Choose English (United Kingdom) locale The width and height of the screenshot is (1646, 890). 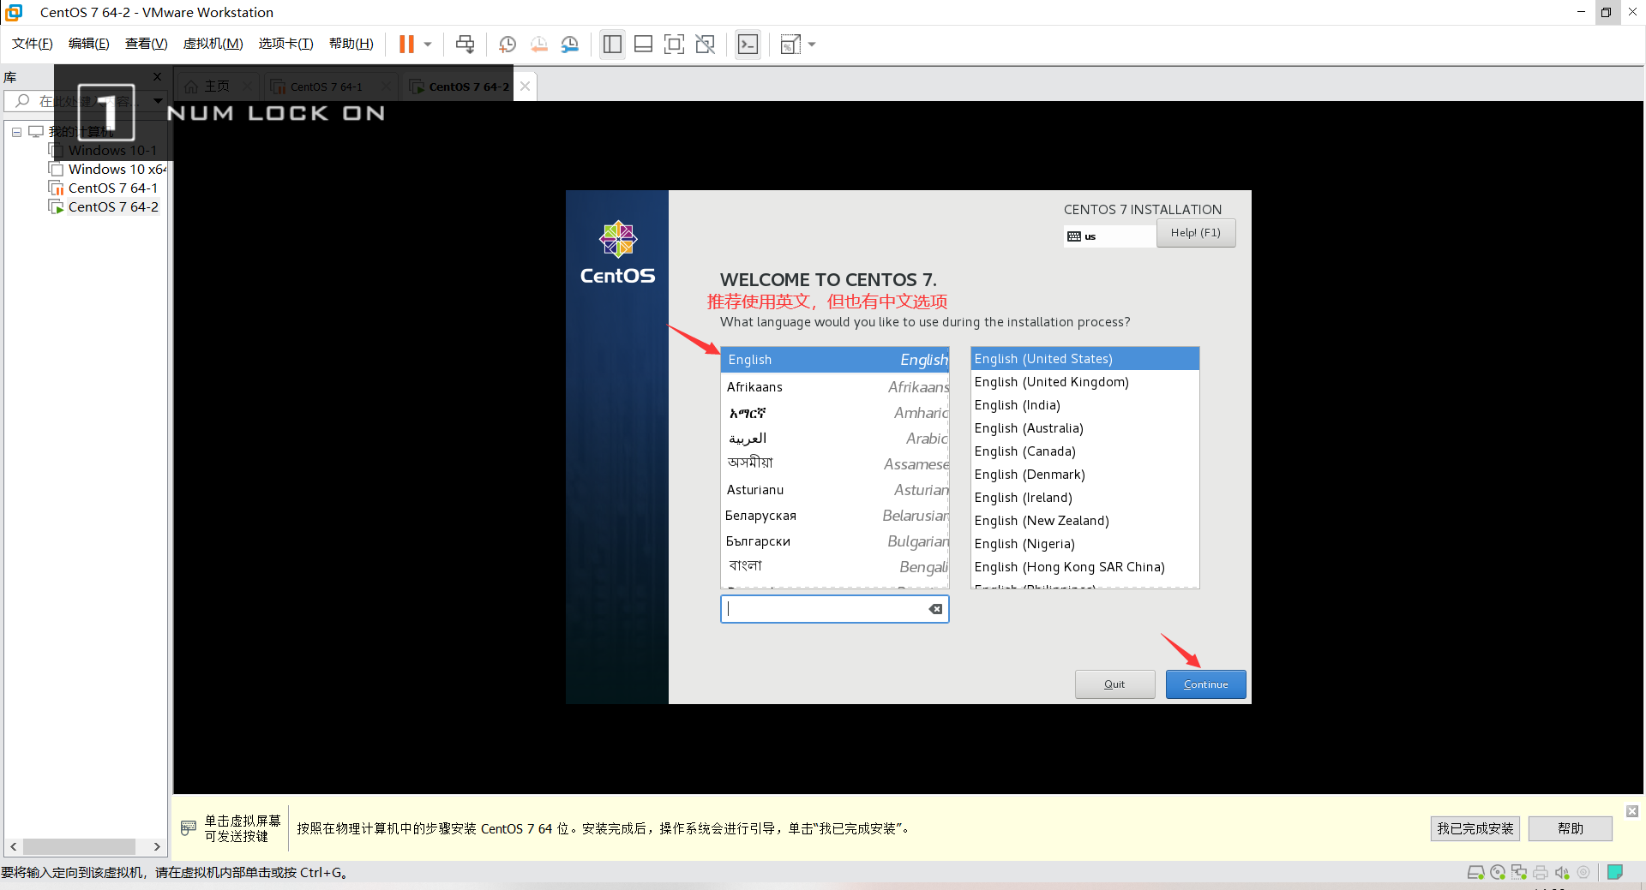pyautogui.click(x=1084, y=382)
